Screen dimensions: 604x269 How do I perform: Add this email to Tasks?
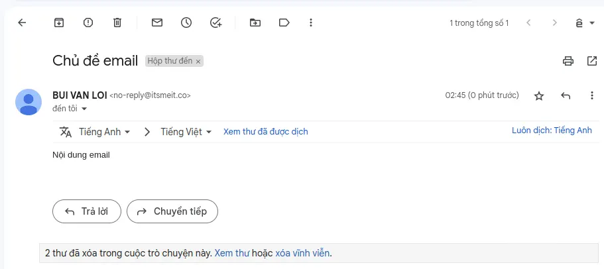pos(215,23)
